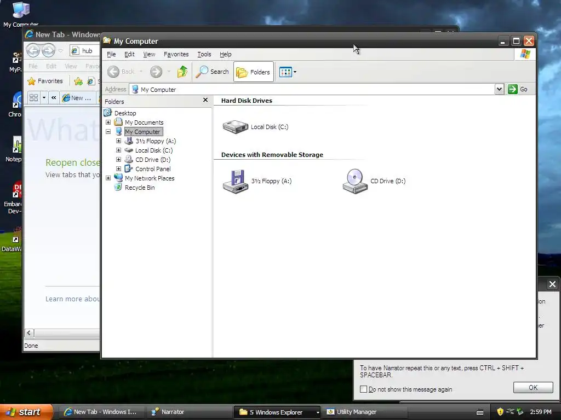Image resolution: width=561 pixels, height=420 pixels.
Task: Select CD Drive (D:) in tree
Action: (x=153, y=160)
